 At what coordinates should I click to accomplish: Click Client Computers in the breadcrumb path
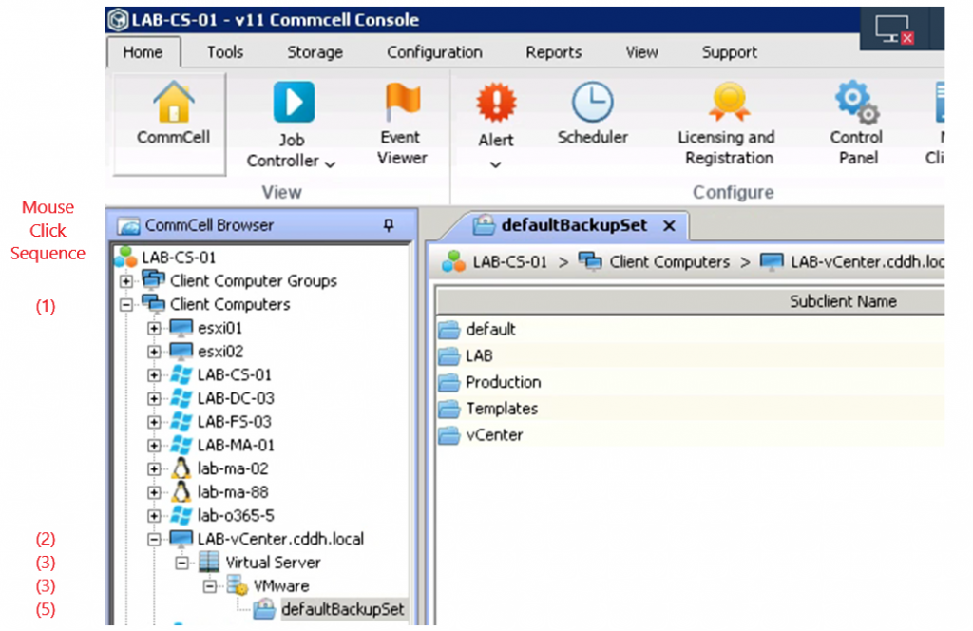(669, 262)
